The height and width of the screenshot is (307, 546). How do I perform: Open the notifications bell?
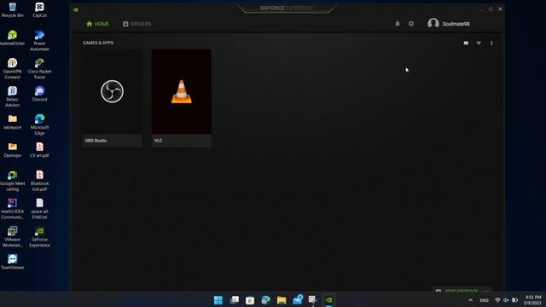[x=398, y=24]
